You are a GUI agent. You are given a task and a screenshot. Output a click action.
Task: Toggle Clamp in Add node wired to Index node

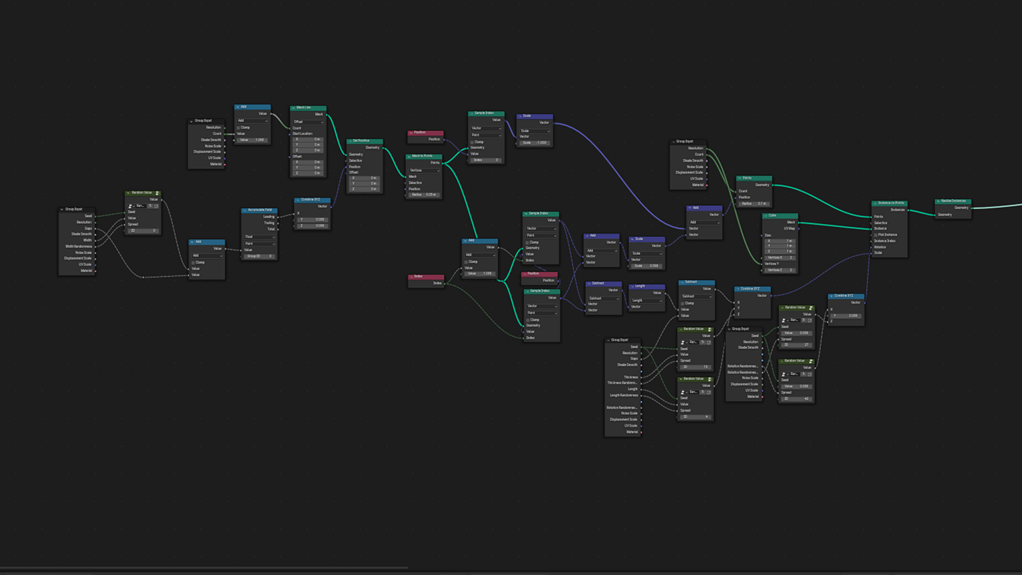pos(467,262)
